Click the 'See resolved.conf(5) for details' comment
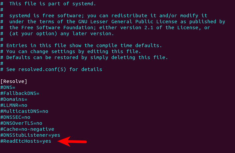Screen dimensions: 235x153 coord(54,69)
